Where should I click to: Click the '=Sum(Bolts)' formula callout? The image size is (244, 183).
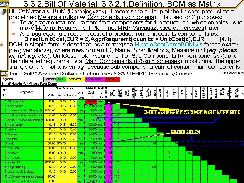click(x=185, y=131)
